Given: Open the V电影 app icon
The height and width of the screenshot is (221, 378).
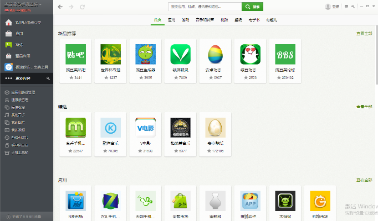Looking at the screenshot, I should tap(145, 128).
